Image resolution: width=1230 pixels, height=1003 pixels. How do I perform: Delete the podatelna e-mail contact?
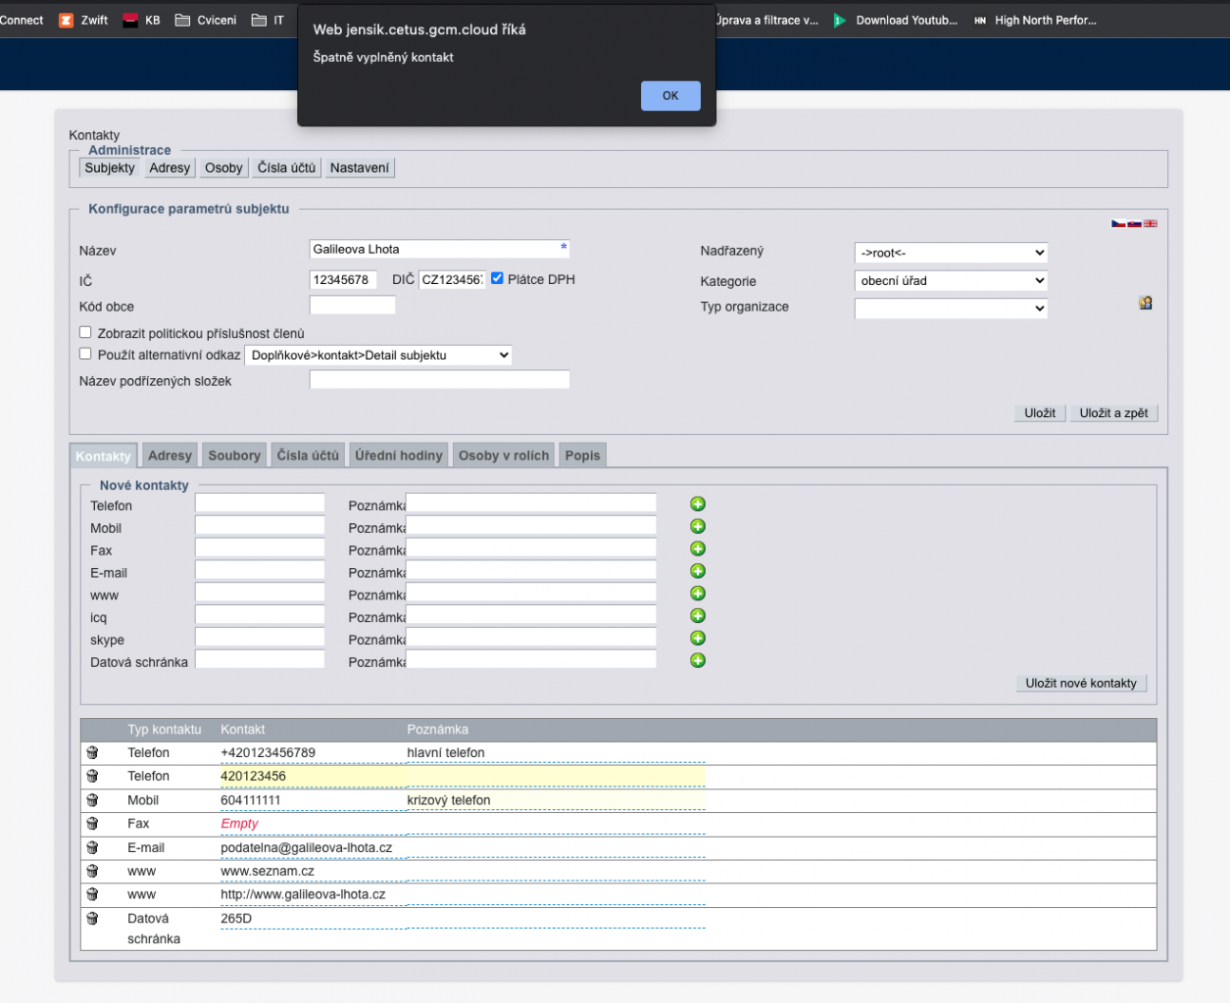[92, 847]
